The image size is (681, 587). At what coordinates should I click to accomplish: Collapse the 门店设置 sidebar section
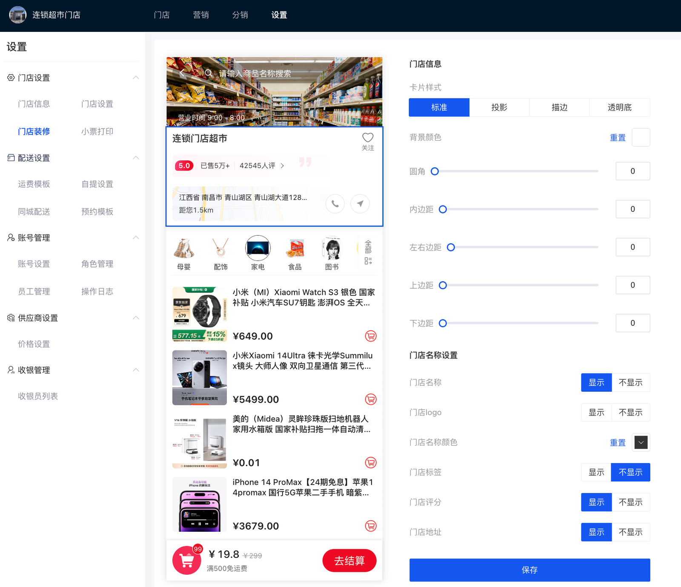tap(136, 78)
